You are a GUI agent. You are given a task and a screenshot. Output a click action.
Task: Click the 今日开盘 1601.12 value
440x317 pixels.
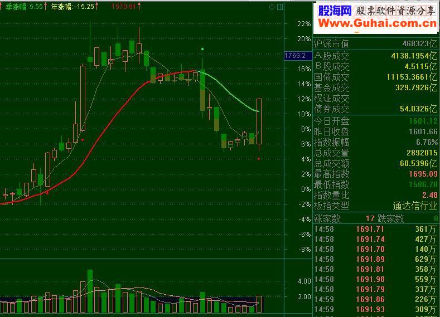(423, 121)
